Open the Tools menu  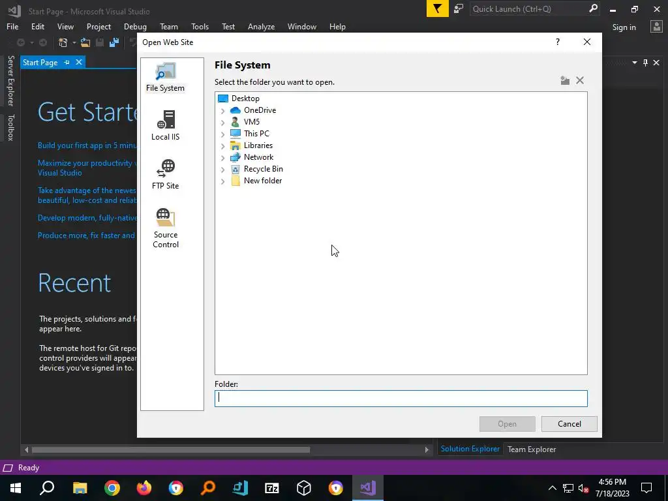[x=200, y=26]
